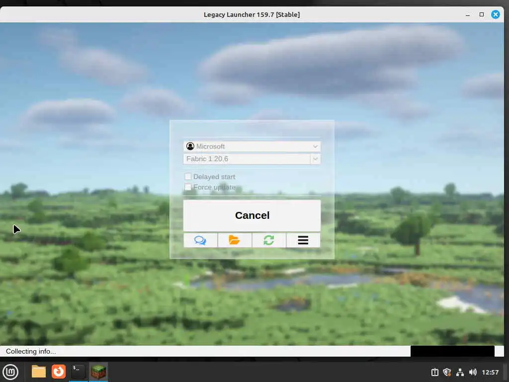Click the Legacy Launcher 159.7 title bar
Screen dimensions: 509x382
point(252,14)
